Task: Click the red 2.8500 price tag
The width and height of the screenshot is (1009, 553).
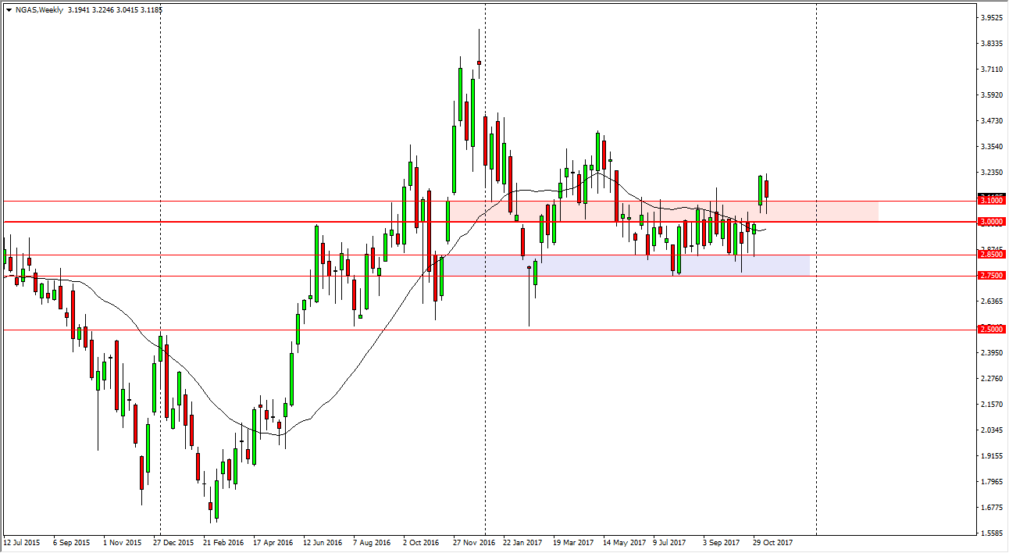Action: [x=990, y=255]
